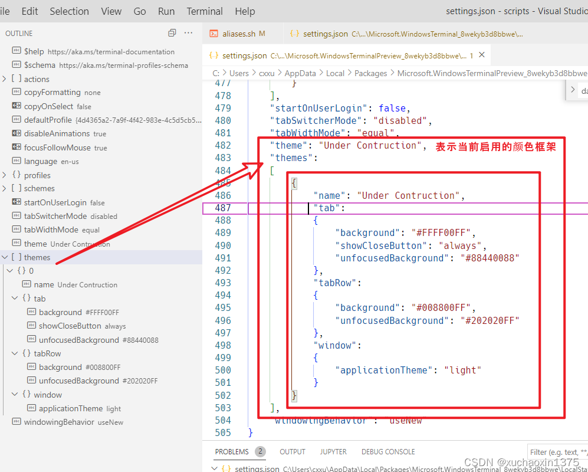Click $schema string symbol icon in outline
The height and width of the screenshot is (472, 588).
point(17,64)
